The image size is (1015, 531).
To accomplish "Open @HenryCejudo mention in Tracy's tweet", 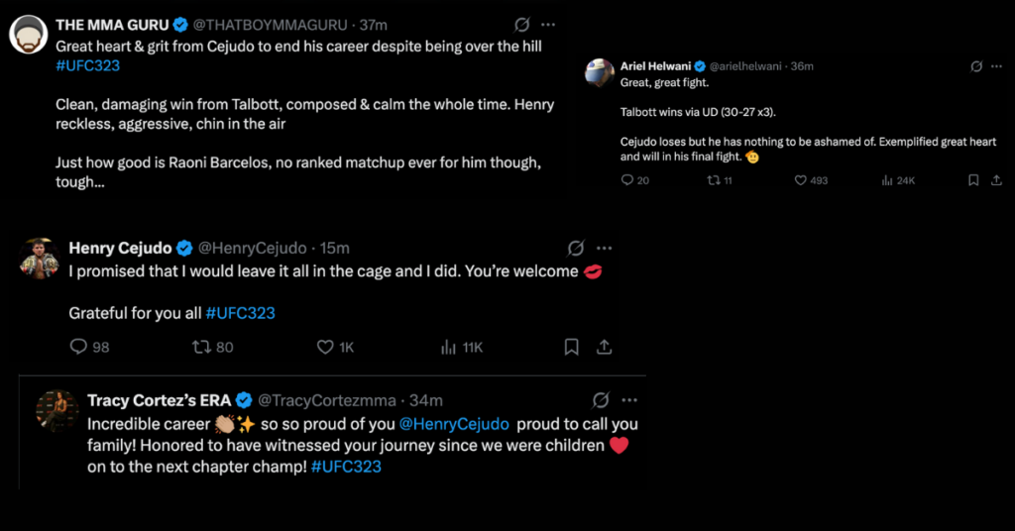I will [x=454, y=424].
